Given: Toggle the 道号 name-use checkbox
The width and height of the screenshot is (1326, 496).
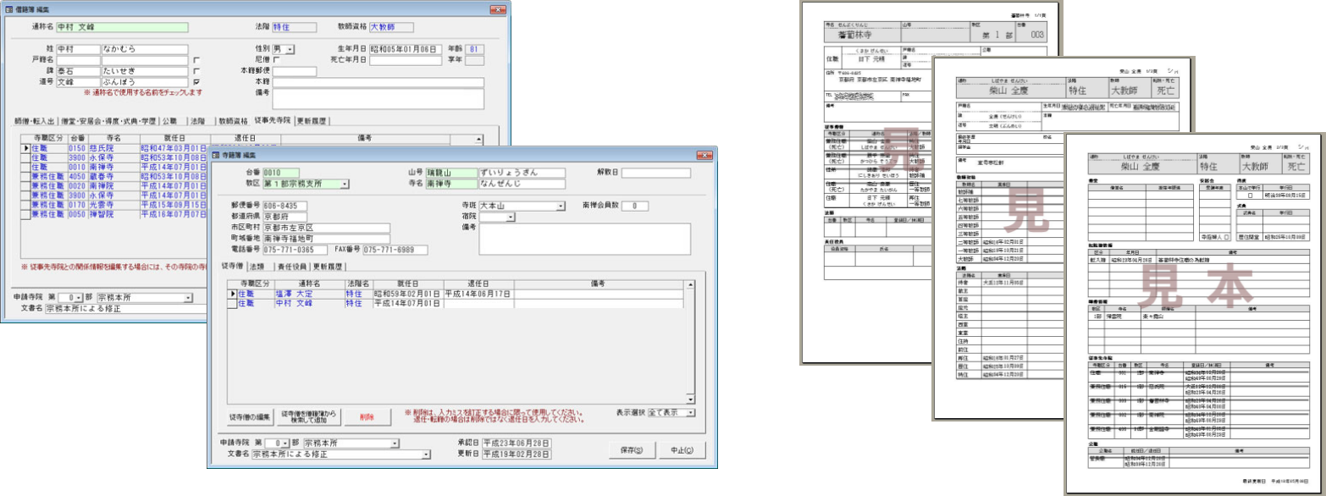Looking at the screenshot, I should click(196, 82).
